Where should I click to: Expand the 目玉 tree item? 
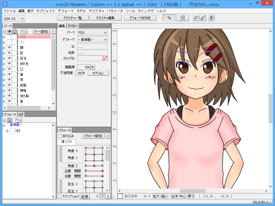coord(4,58)
